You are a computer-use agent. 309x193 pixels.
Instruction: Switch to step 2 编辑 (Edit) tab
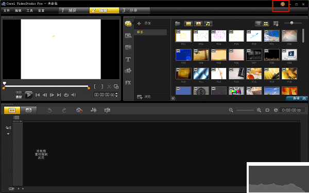[104, 10]
